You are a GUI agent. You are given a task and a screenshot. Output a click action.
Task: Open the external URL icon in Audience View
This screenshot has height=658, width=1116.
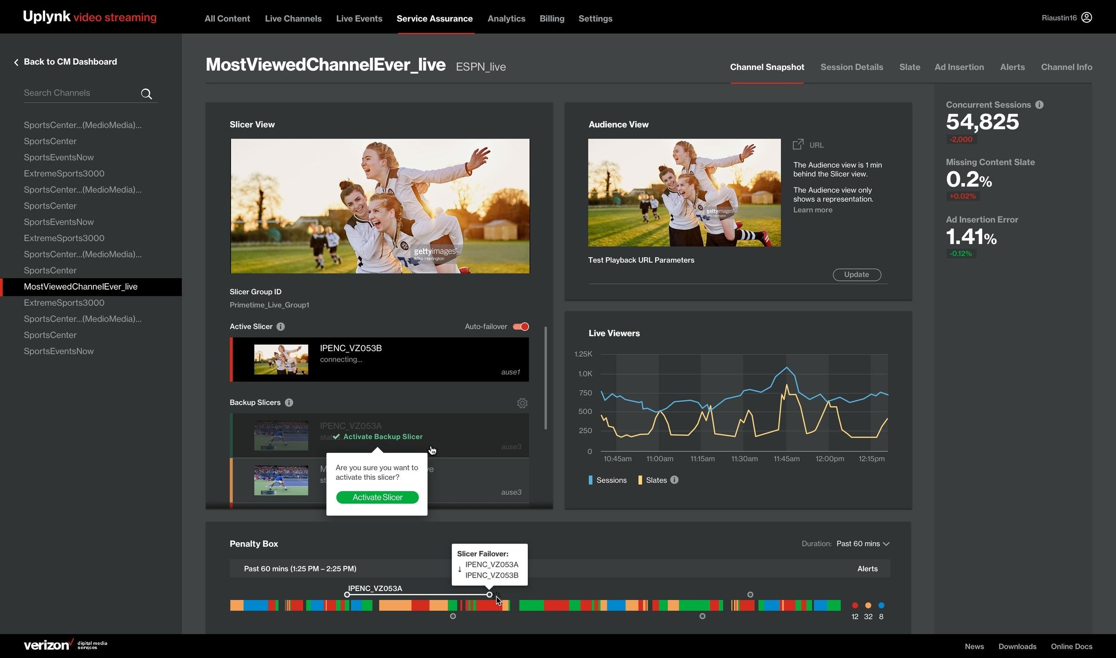798,145
